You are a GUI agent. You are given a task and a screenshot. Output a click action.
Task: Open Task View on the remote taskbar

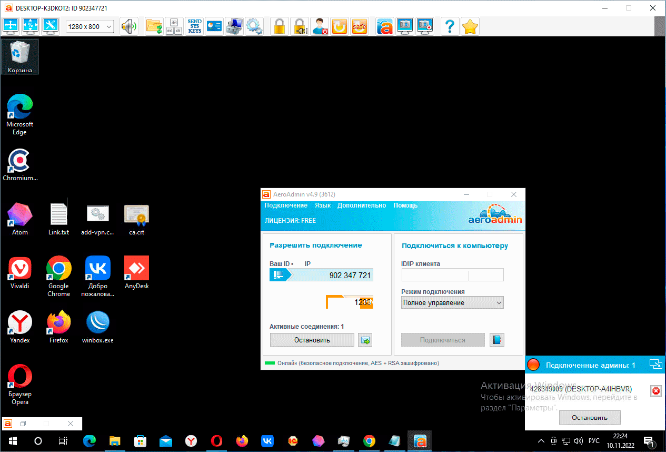[63, 441]
